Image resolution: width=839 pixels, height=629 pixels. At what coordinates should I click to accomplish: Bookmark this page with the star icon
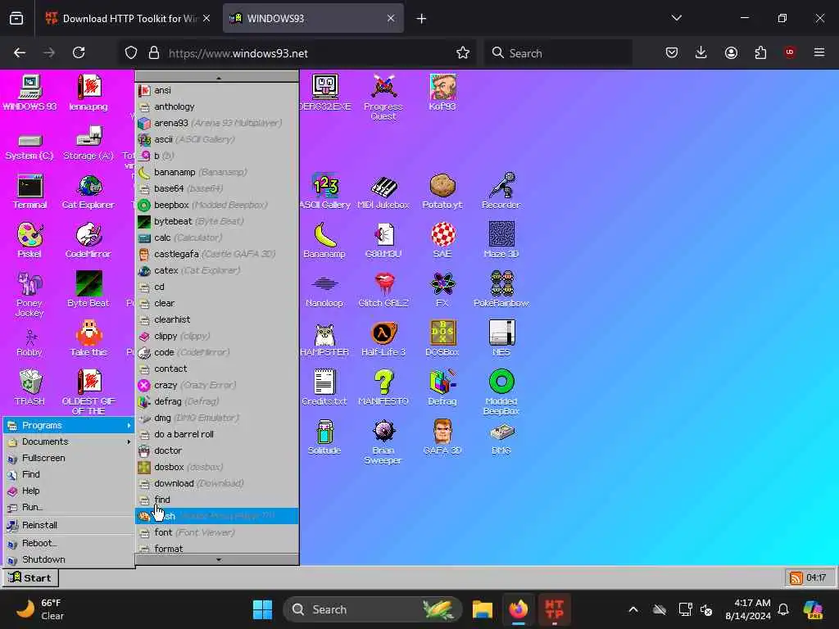(463, 53)
